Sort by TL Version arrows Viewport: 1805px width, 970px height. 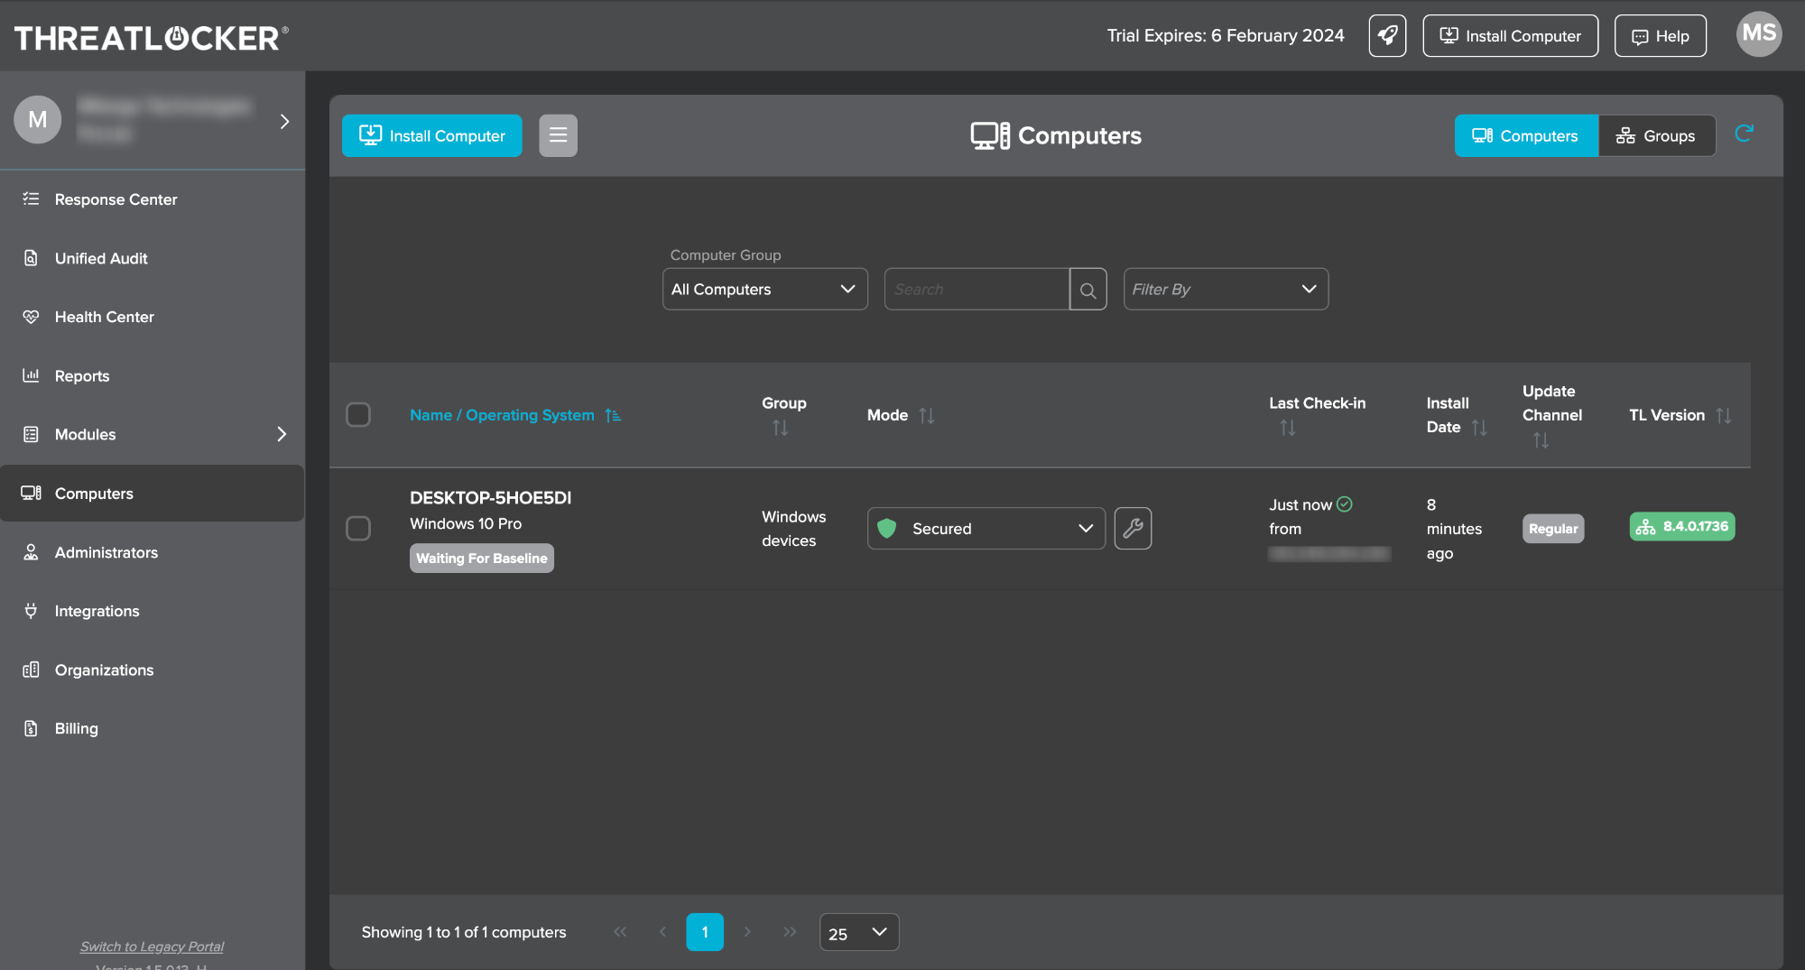(x=1724, y=415)
